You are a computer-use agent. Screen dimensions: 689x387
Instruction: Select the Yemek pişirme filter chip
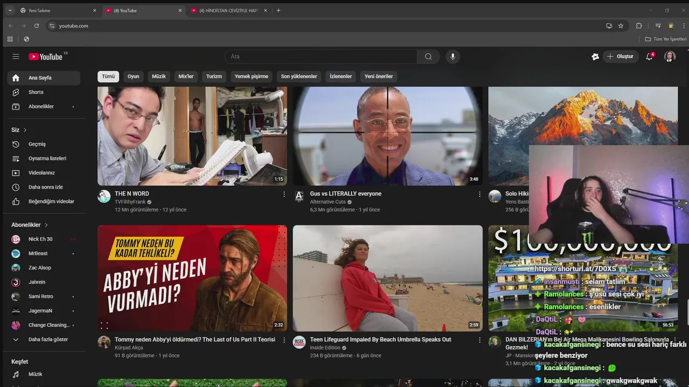(251, 76)
